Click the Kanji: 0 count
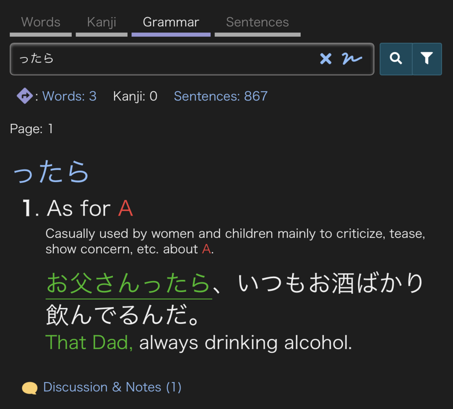This screenshot has height=409, width=453. coord(135,96)
